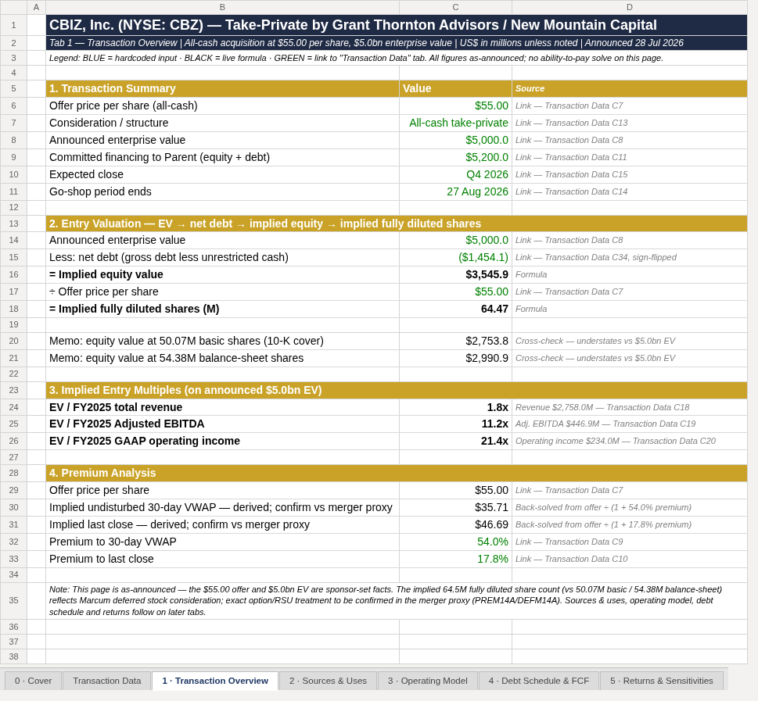Switch to the Transaction Data sheet tab
The width and height of the screenshot is (758, 701).
pyautogui.click(x=107, y=681)
